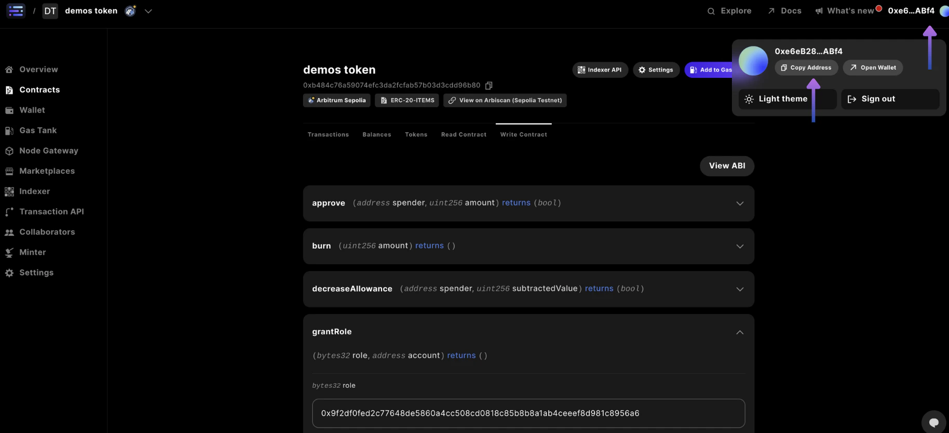Expand the burn function chevron
Viewport: 949px width, 433px height.
pyautogui.click(x=740, y=246)
